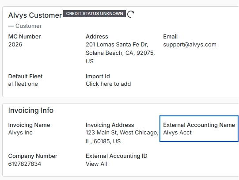This screenshot has width=239, height=180.
Task: Click the 123 Main St invoicing address
Action: [122, 137]
